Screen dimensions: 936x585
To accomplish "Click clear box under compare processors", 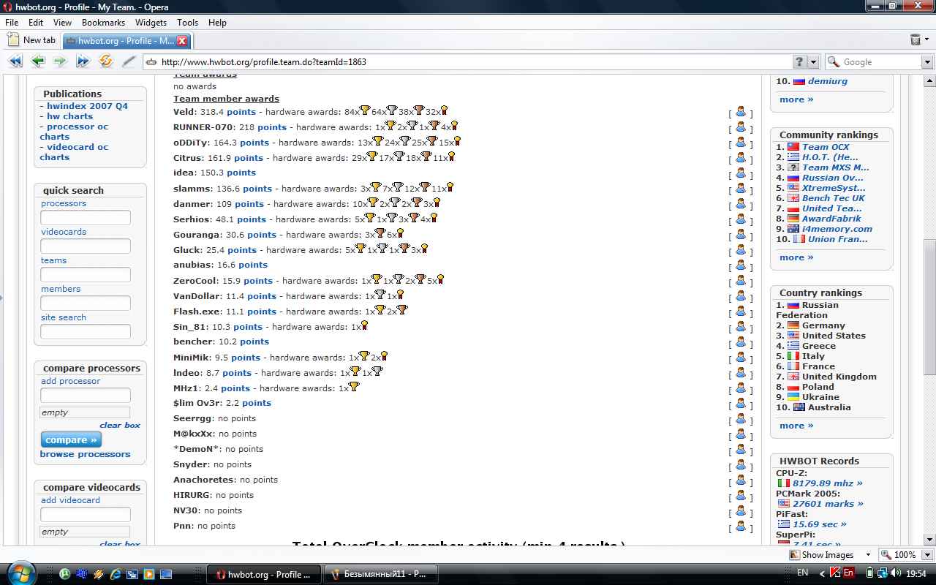I will (120, 426).
